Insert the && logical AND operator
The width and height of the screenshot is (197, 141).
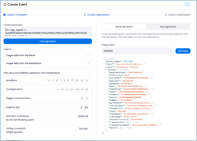coord(86,107)
